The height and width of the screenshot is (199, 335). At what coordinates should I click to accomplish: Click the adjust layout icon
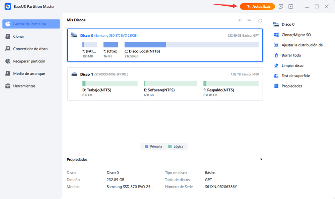[x=276, y=45]
